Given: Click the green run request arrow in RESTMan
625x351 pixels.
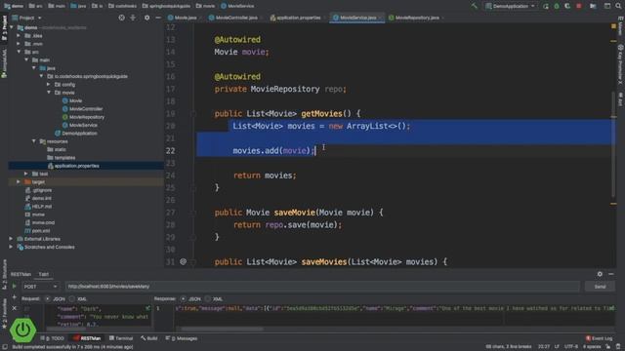Looking at the screenshot, I should pyautogui.click(x=15, y=286).
